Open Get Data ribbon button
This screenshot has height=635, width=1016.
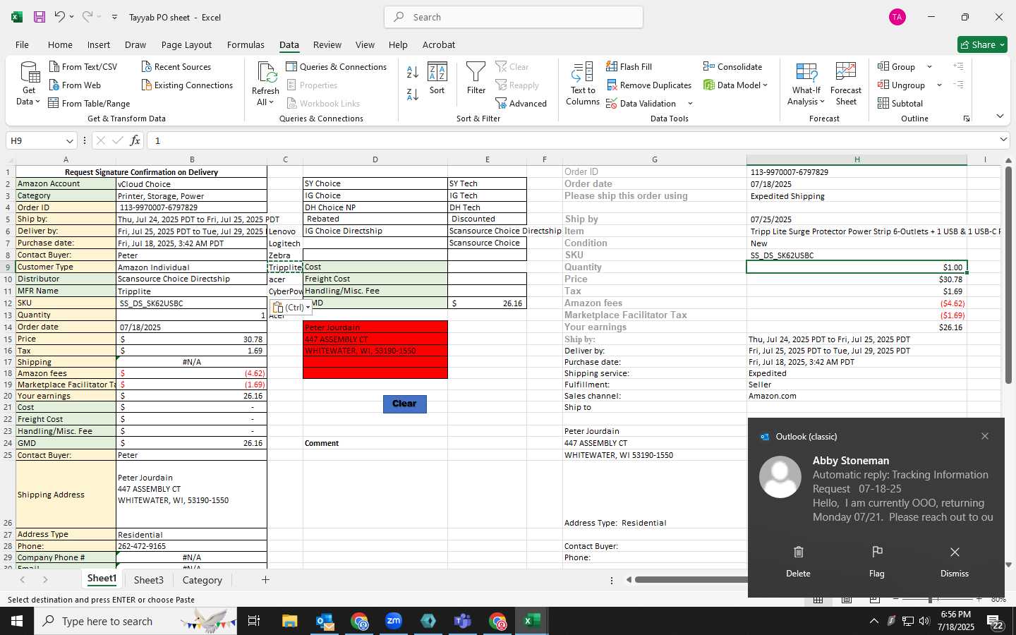(x=29, y=84)
